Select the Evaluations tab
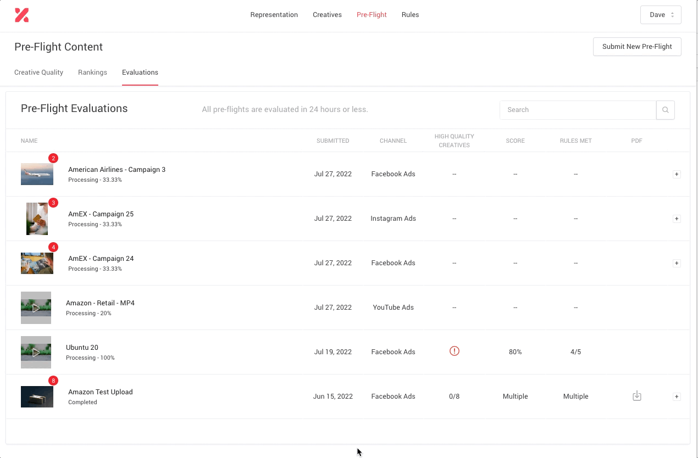698x458 pixels. pyautogui.click(x=140, y=72)
